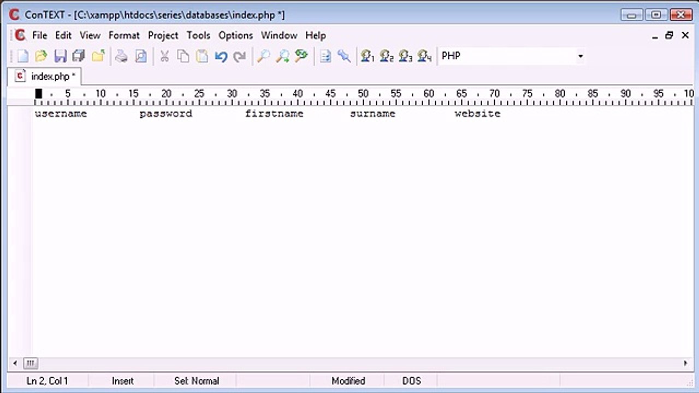Save the file using floppy disk icon
Image resolution: width=699 pixels, height=393 pixels.
tap(60, 56)
